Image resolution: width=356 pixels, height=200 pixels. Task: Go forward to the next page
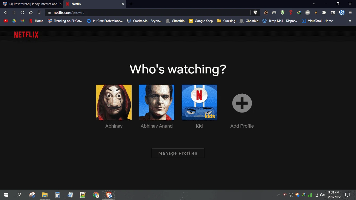[14, 12]
